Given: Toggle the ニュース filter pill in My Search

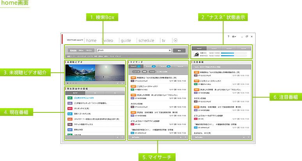Looking at the screenshot, I should [136, 72].
